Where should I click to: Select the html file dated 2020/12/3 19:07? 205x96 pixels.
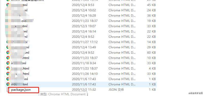click(81, 26)
